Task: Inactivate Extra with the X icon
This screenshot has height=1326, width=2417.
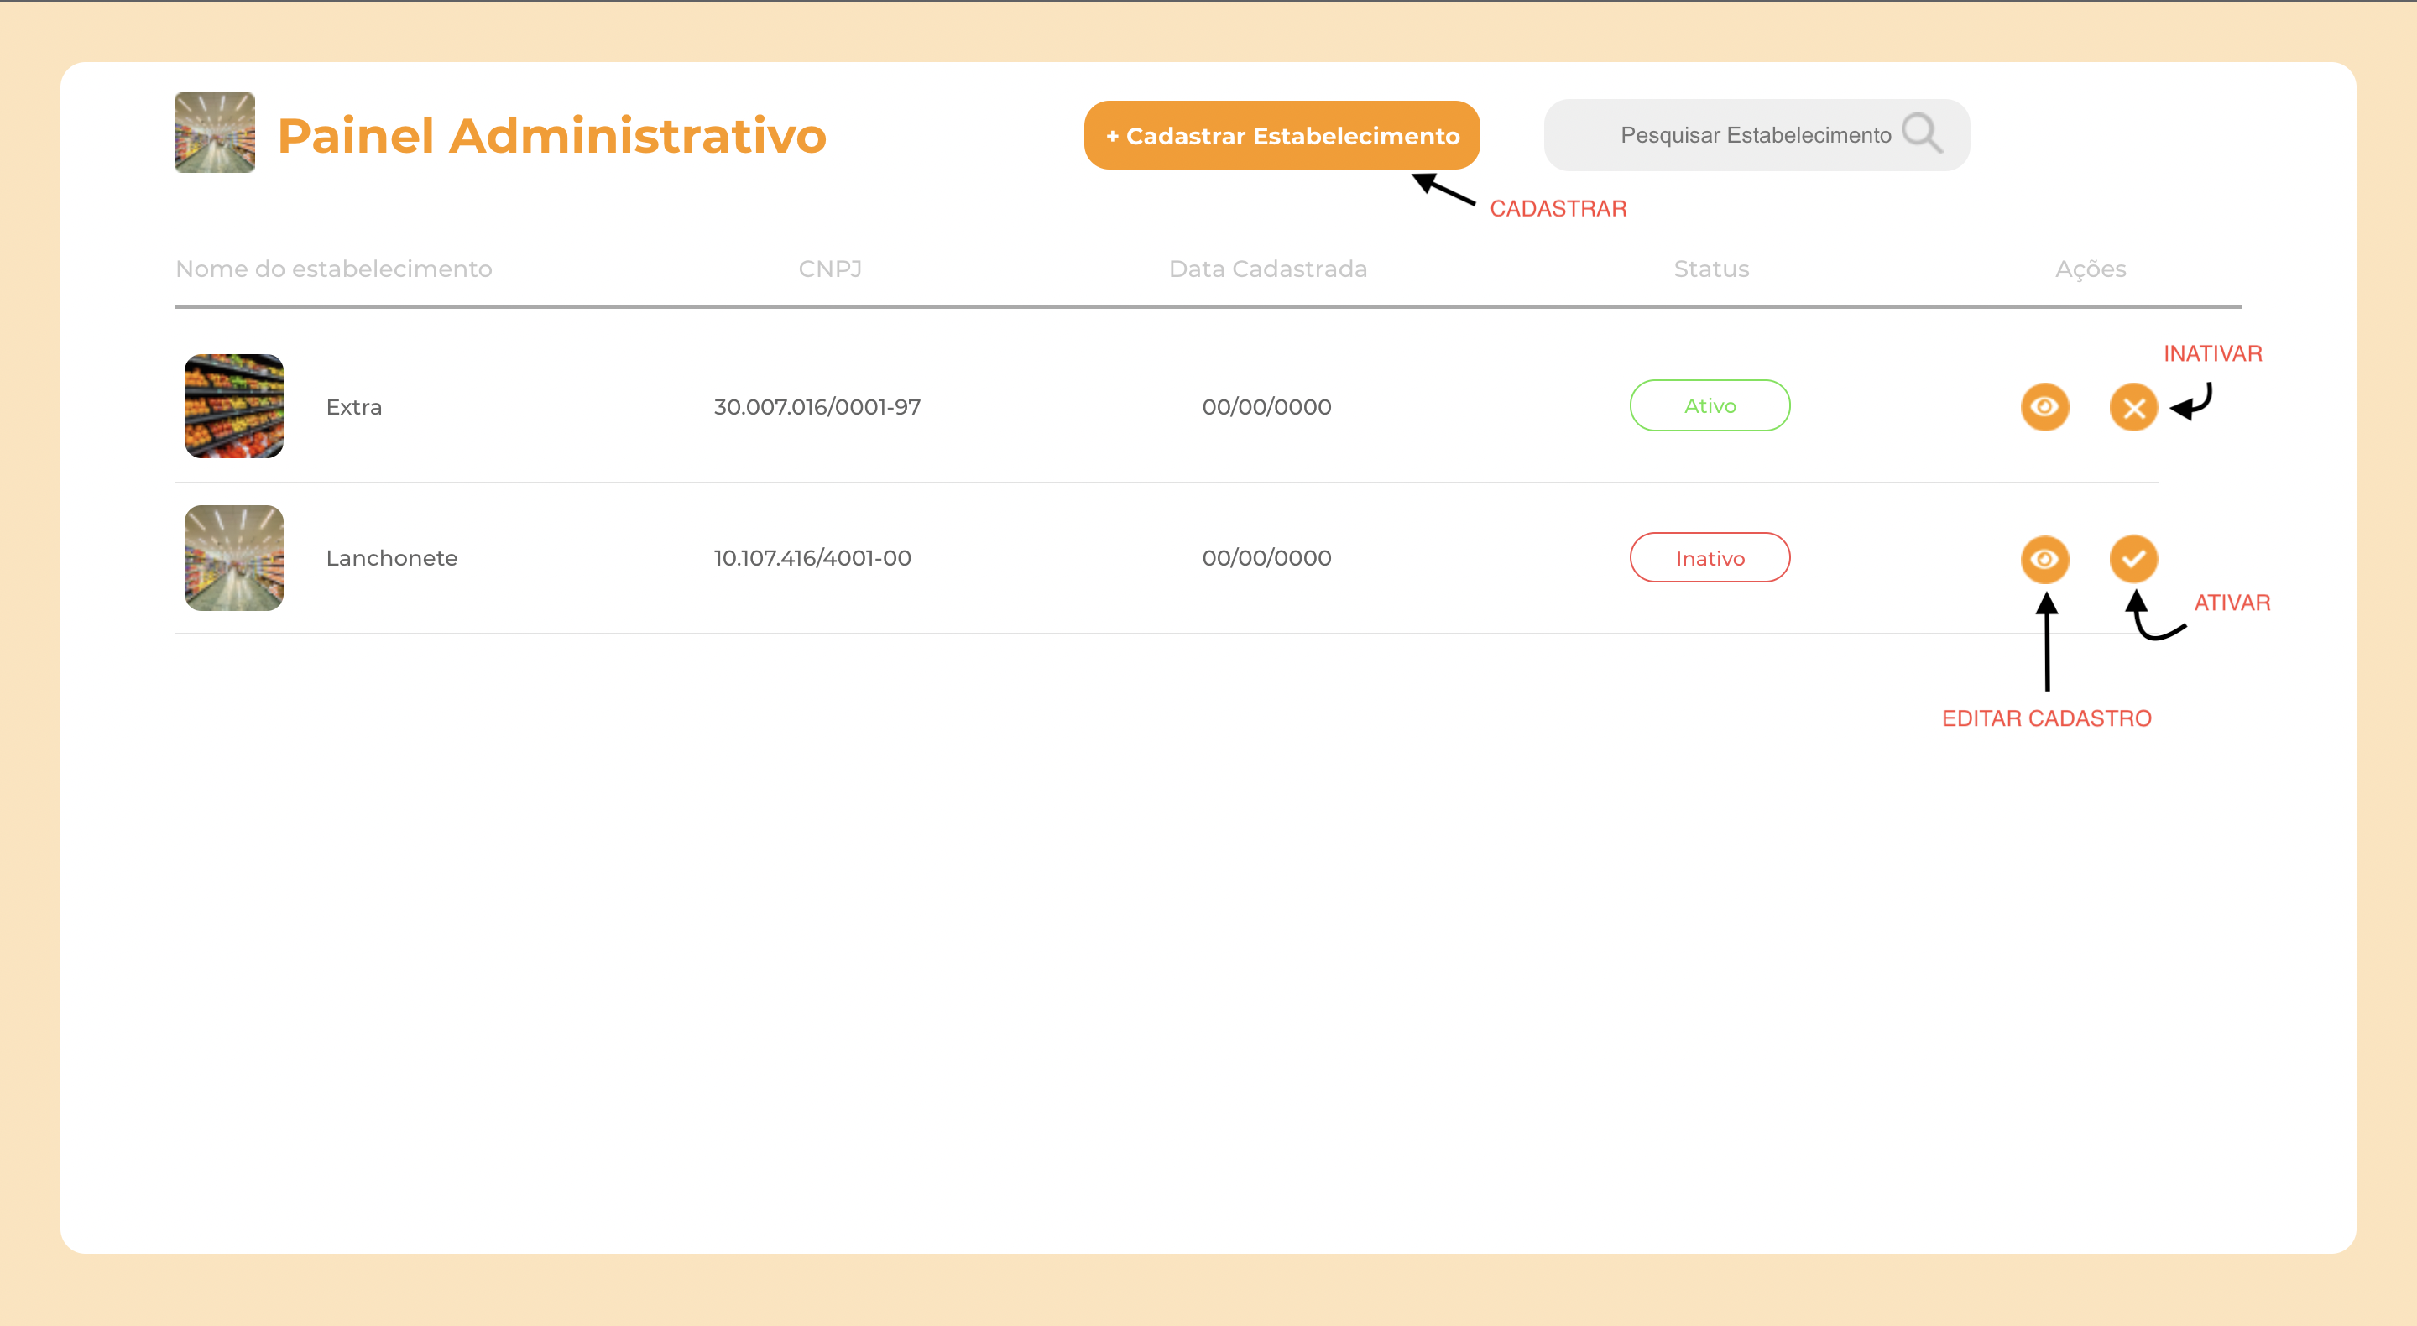Action: pos(2133,407)
